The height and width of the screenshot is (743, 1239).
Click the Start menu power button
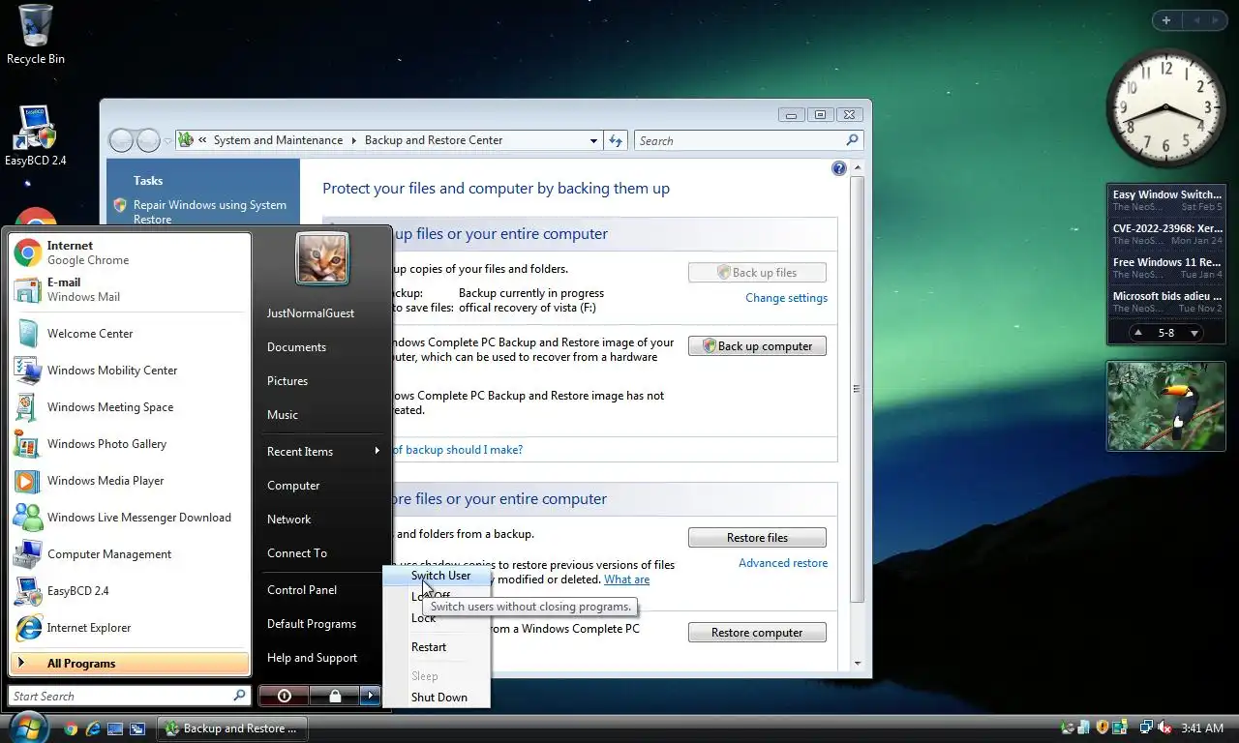coord(284,696)
